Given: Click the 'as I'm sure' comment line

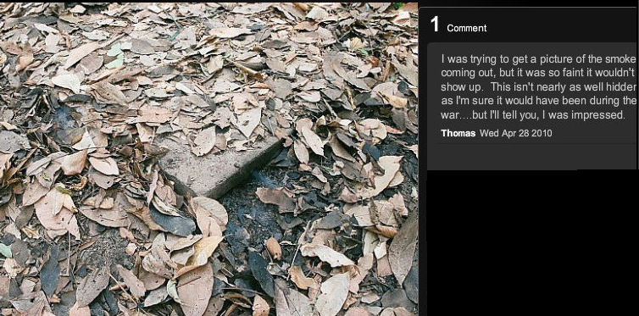Looking at the screenshot, I should click(538, 101).
